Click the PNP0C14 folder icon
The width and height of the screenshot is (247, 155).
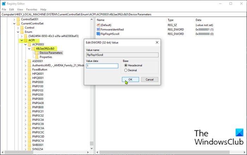pyautogui.click(x=29, y=141)
